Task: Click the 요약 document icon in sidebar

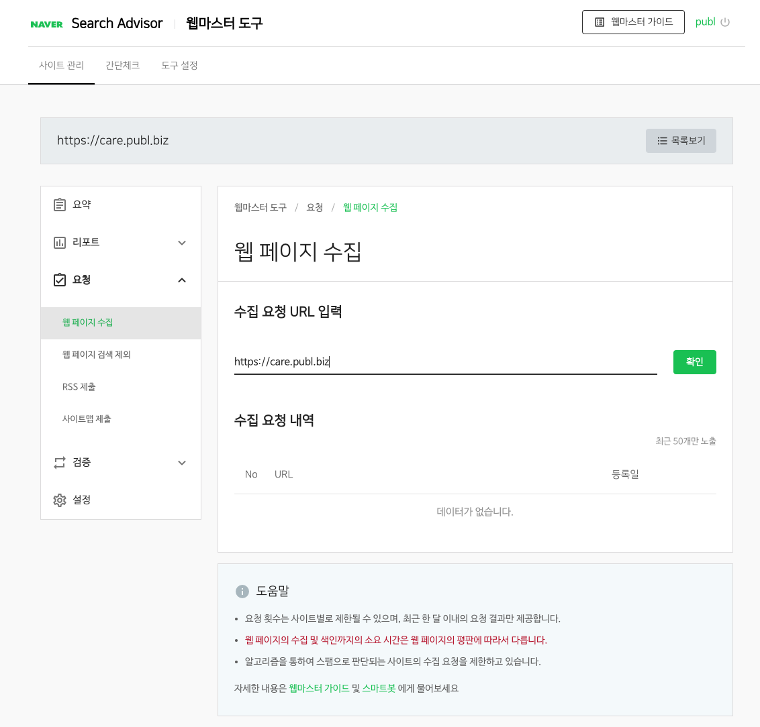Action: click(59, 204)
